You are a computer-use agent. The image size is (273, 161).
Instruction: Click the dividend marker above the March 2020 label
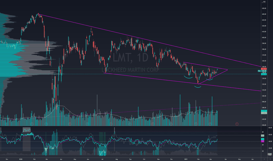(46, 124)
